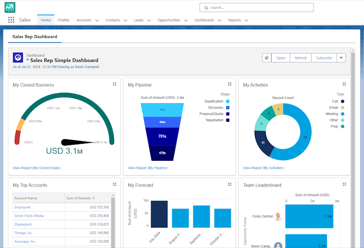Screen dimensions: 364x248
Task: Click the dashboard gauge icon
Action: [x=18, y=57]
